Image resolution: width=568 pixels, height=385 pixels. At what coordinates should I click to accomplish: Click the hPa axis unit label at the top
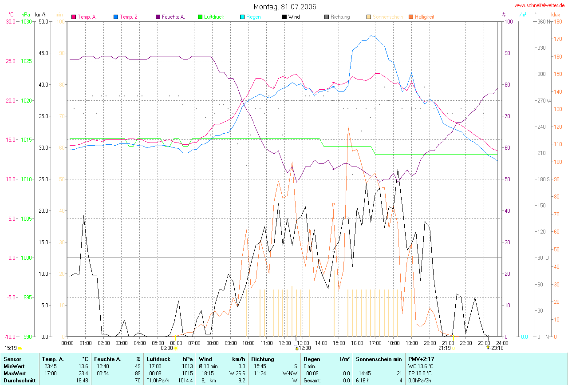[25, 15]
